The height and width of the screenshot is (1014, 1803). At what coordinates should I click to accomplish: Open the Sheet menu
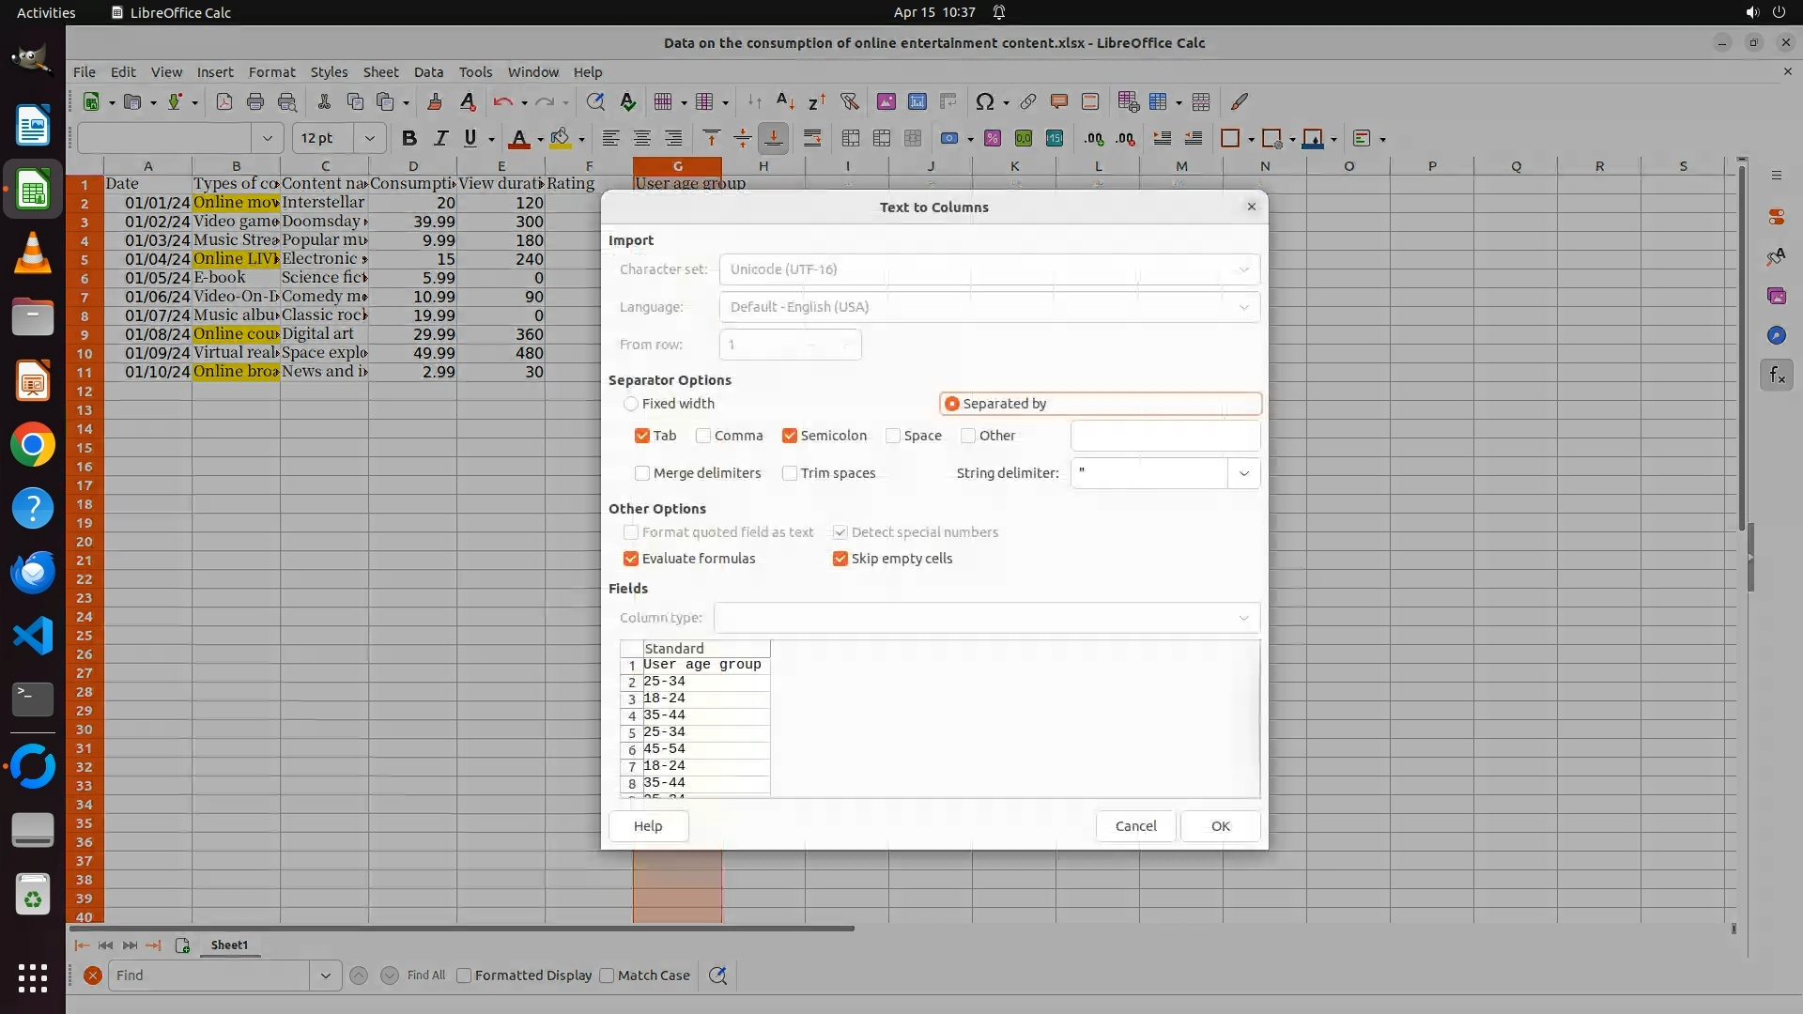[x=380, y=72]
